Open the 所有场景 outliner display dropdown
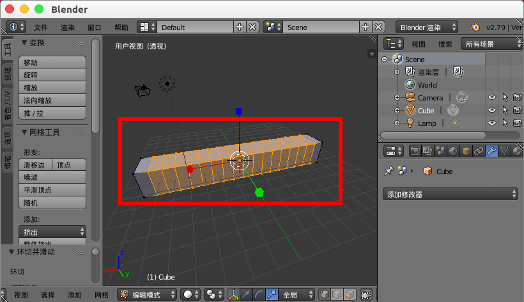 (491, 44)
